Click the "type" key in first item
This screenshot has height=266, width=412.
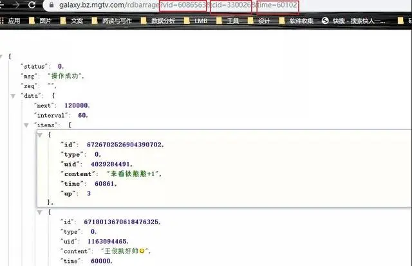click(71, 154)
